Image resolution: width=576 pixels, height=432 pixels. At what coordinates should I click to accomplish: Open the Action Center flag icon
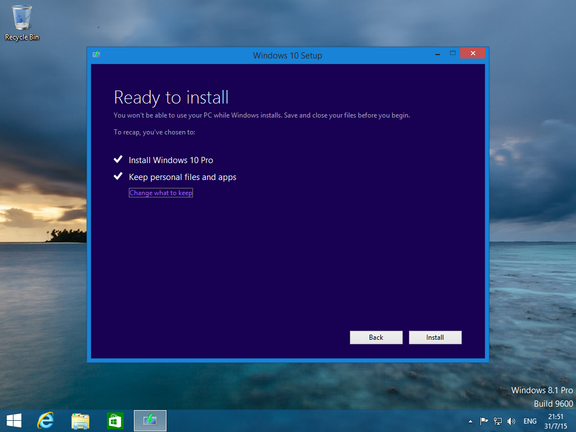484,421
